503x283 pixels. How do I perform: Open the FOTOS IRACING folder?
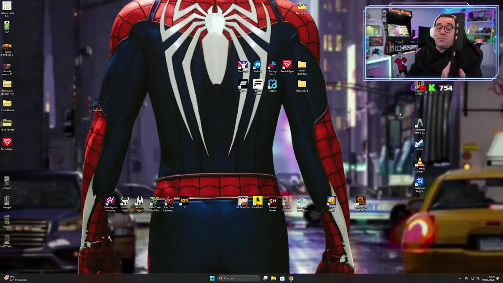[x=302, y=68]
